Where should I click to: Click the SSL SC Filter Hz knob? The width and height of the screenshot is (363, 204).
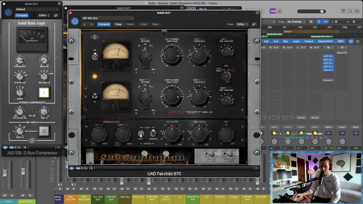pyautogui.click(x=20, y=112)
